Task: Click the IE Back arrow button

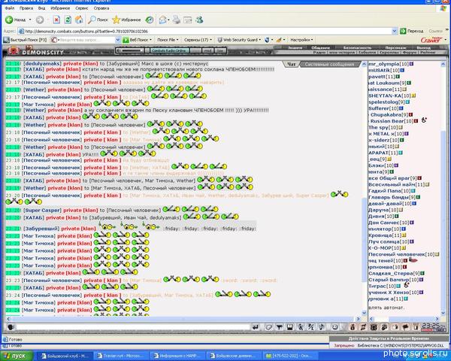Action: coord(10,20)
